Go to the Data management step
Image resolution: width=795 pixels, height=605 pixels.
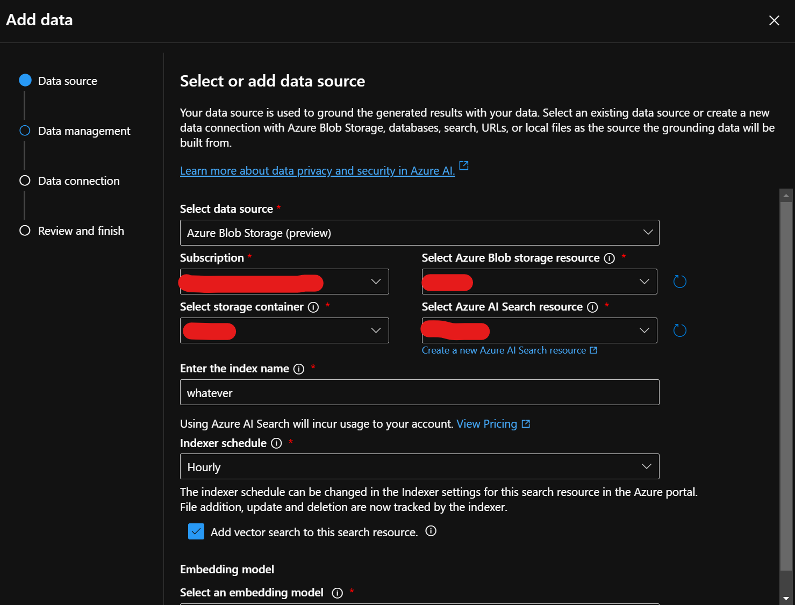(84, 131)
